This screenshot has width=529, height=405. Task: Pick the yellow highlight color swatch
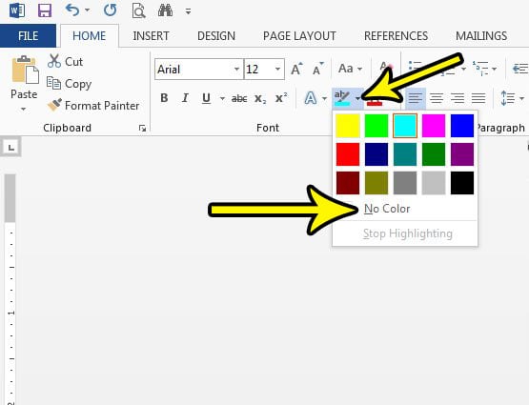coord(348,126)
